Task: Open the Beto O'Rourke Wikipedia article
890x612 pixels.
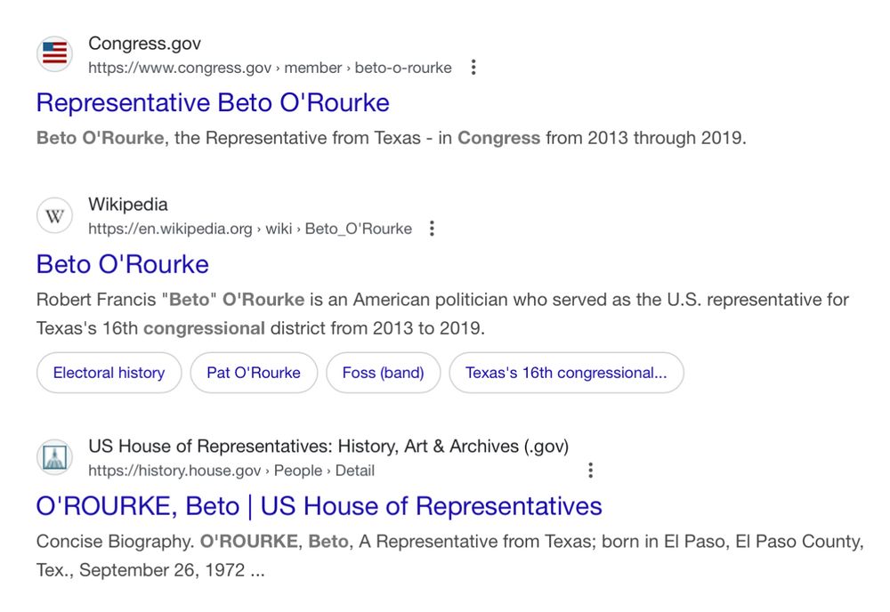Action: (x=123, y=264)
